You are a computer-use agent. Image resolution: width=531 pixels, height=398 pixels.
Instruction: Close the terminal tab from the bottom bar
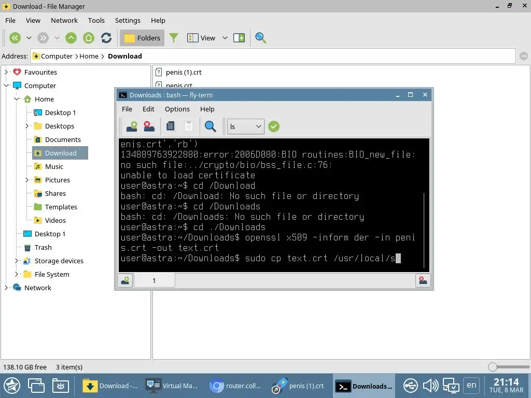[x=423, y=280]
